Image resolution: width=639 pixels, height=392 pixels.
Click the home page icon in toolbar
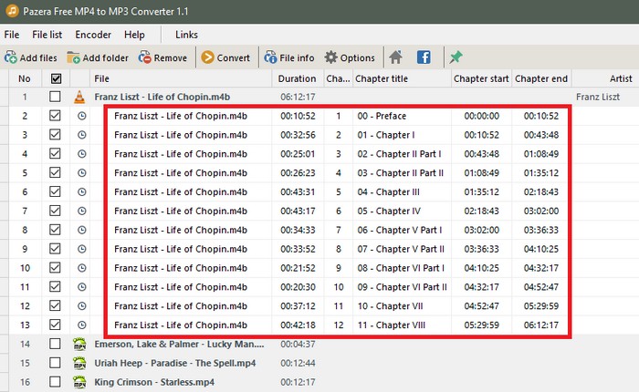pyautogui.click(x=395, y=57)
